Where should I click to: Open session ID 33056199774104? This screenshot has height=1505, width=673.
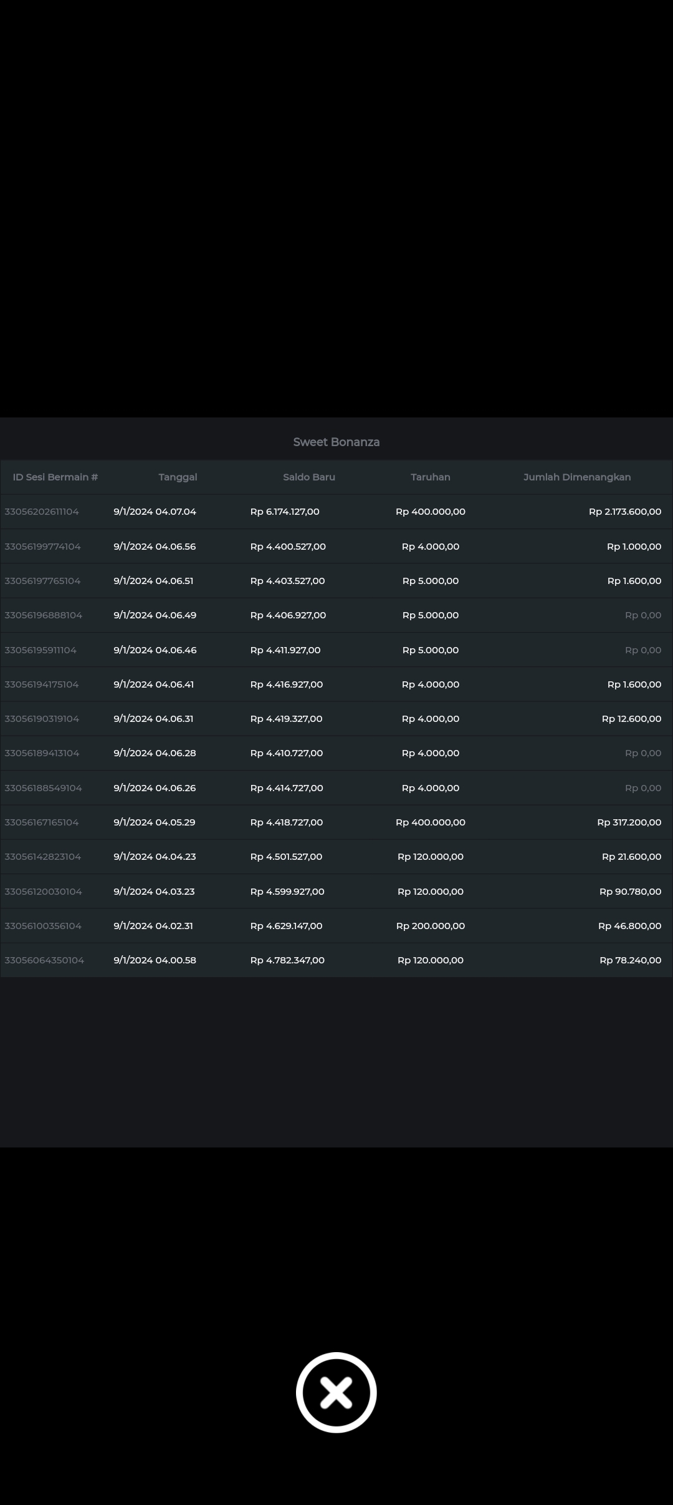coord(42,547)
